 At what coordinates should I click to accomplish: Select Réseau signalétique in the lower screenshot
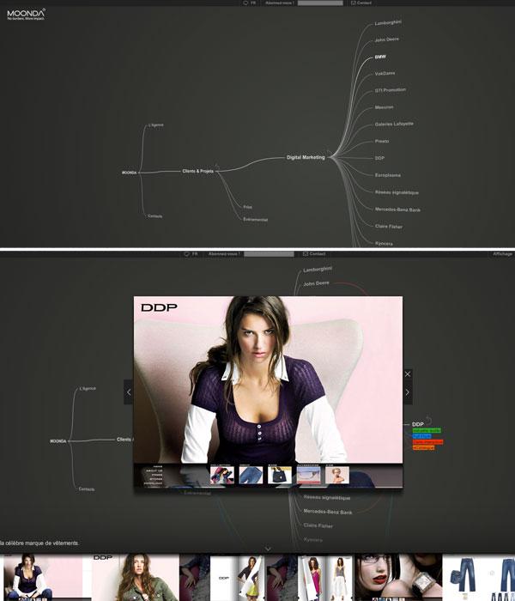326,497
